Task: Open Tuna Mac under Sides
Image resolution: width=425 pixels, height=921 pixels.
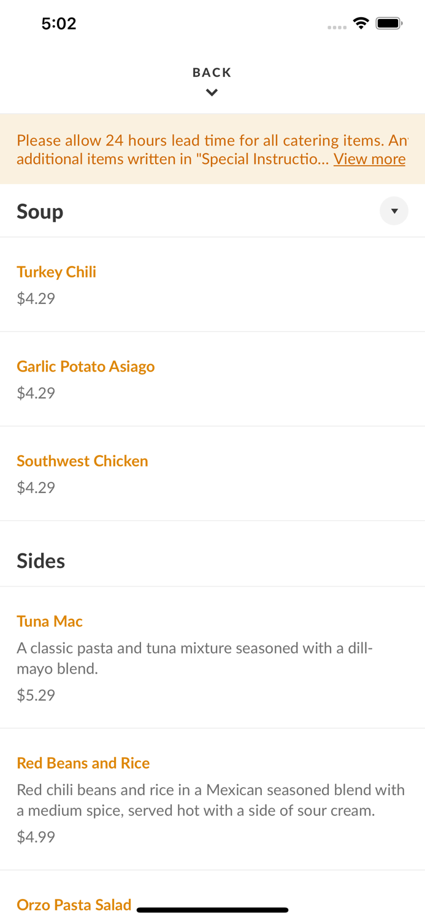Action: pyautogui.click(x=50, y=621)
